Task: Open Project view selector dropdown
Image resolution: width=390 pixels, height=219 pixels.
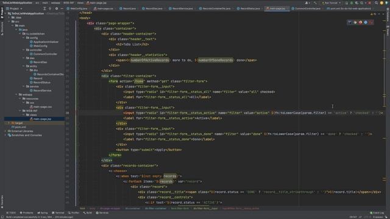Action: pos(15,9)
